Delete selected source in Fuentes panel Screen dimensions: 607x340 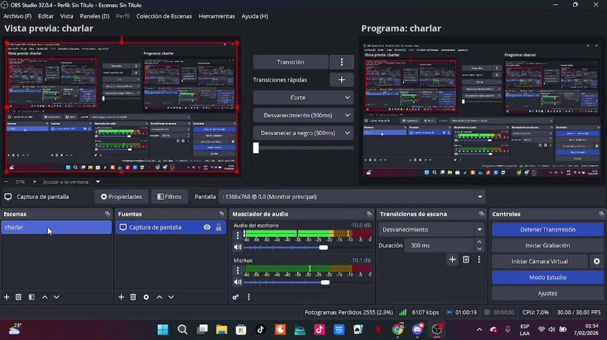[133, 297]
